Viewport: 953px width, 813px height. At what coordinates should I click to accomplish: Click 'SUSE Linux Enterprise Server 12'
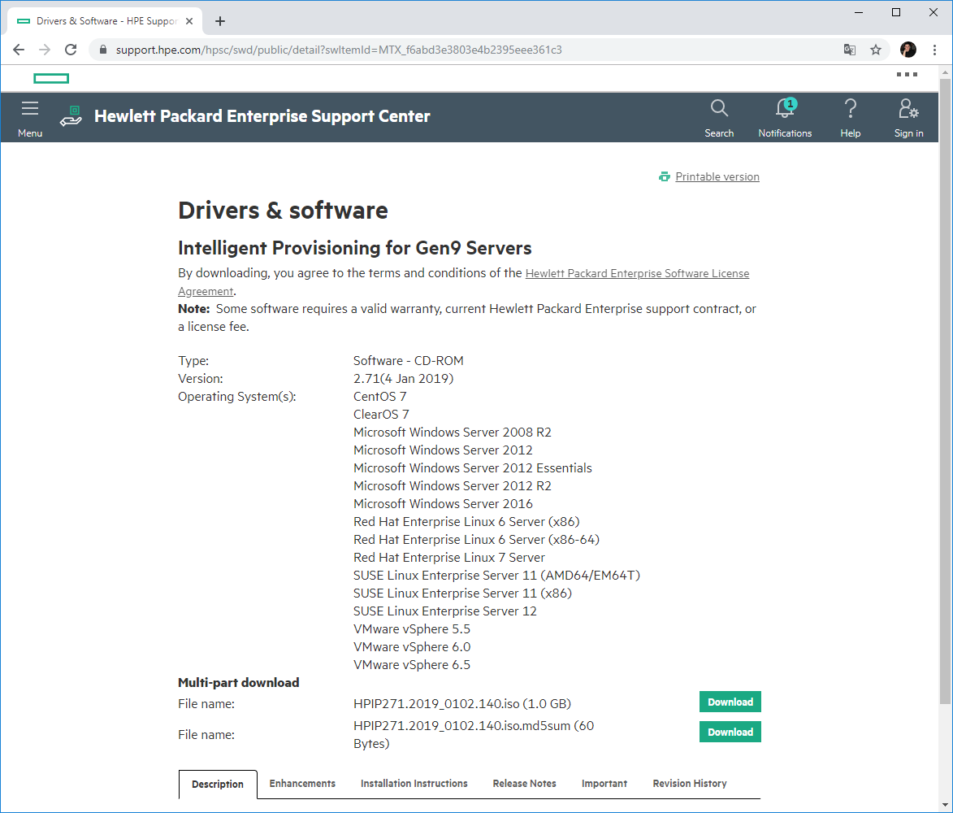[x=445, y=611]
